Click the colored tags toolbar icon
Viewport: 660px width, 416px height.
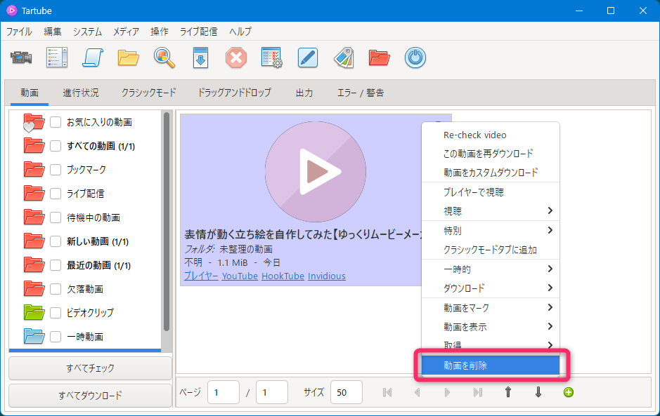[344, 58]
